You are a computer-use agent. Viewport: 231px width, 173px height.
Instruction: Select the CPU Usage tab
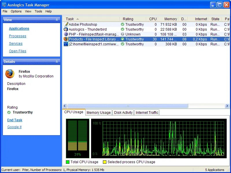[x=74, y=112]
